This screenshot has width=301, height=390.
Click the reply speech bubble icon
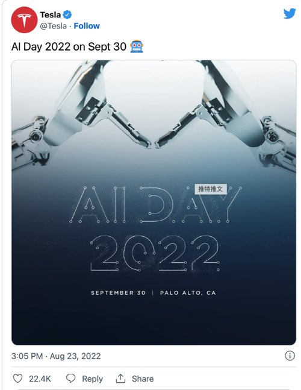click(x=71, y=379)
